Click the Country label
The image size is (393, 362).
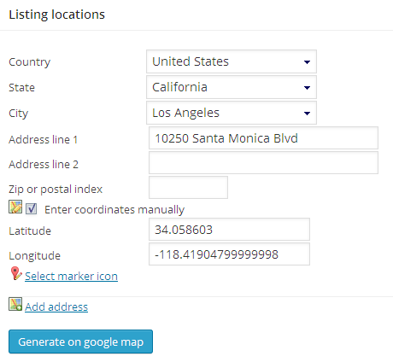30,62
